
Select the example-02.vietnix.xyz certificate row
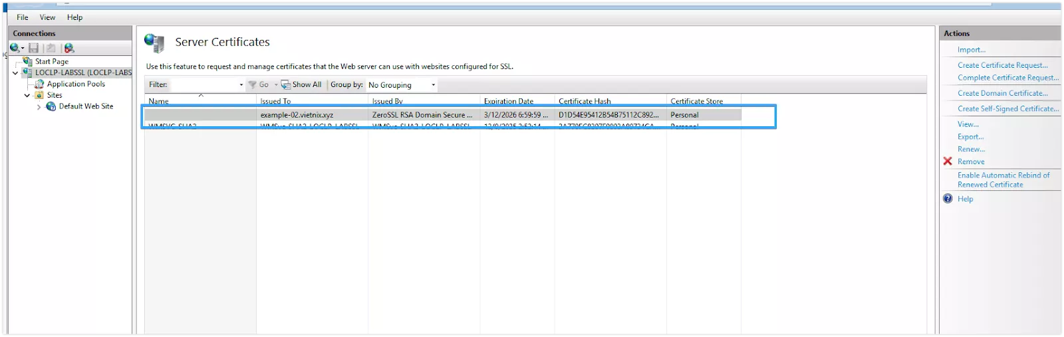pos(297,115)
